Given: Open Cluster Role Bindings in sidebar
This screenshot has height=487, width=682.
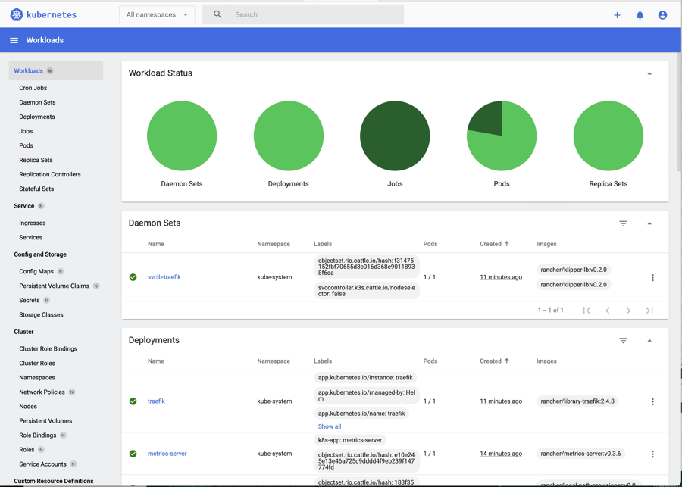Looking at the screenshot, I should point(48,348).
